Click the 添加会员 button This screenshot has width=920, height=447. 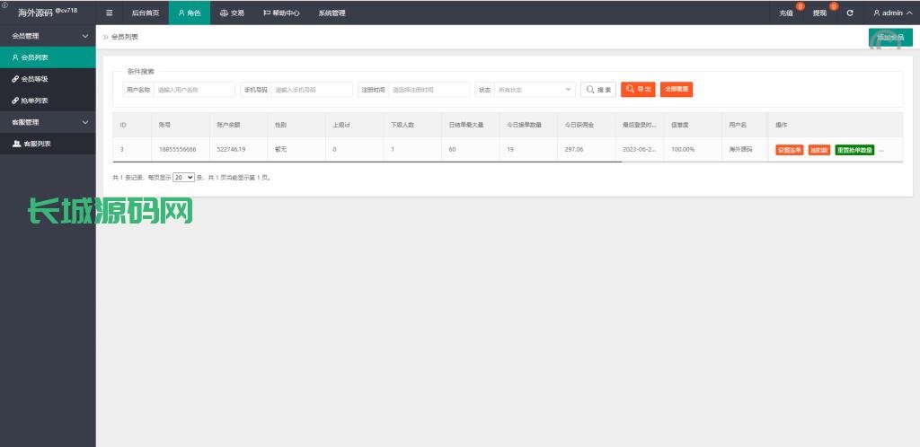[x=889, y=37]
